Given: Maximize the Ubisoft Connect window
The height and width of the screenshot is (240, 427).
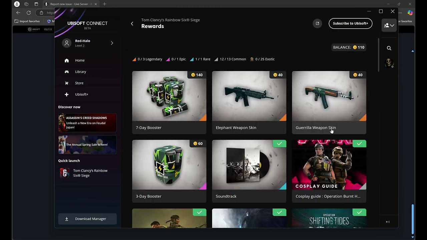Looking at the screenshot, I should [x=381, y=11].
